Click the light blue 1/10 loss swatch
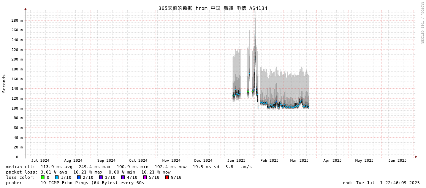 [57, 177]
